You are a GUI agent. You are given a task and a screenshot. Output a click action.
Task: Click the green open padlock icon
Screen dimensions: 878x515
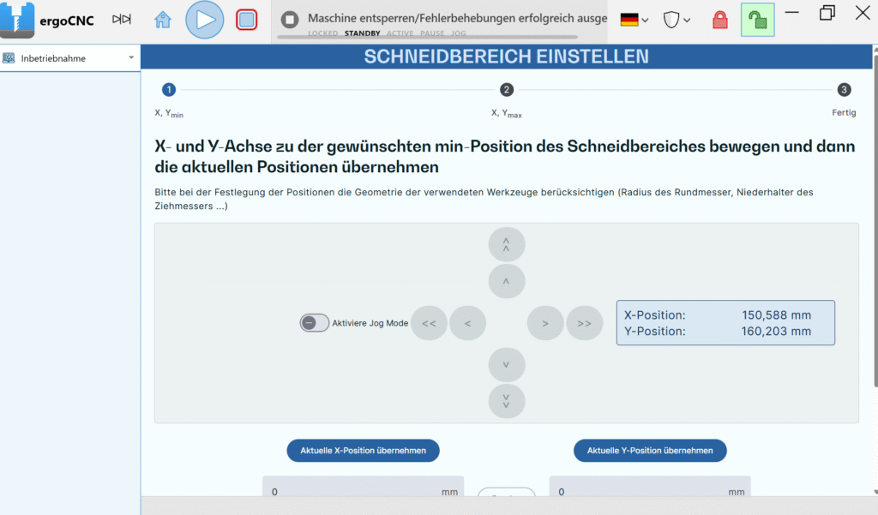[757, 20]
